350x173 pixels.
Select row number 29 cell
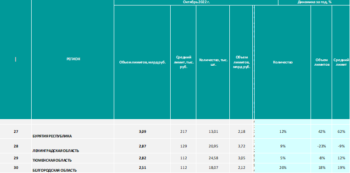click(16, 158)
